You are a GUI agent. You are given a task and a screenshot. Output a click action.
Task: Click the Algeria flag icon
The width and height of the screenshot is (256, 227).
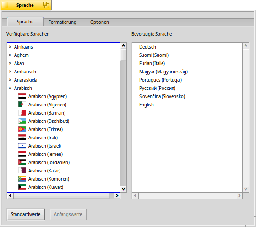(22, 105)
